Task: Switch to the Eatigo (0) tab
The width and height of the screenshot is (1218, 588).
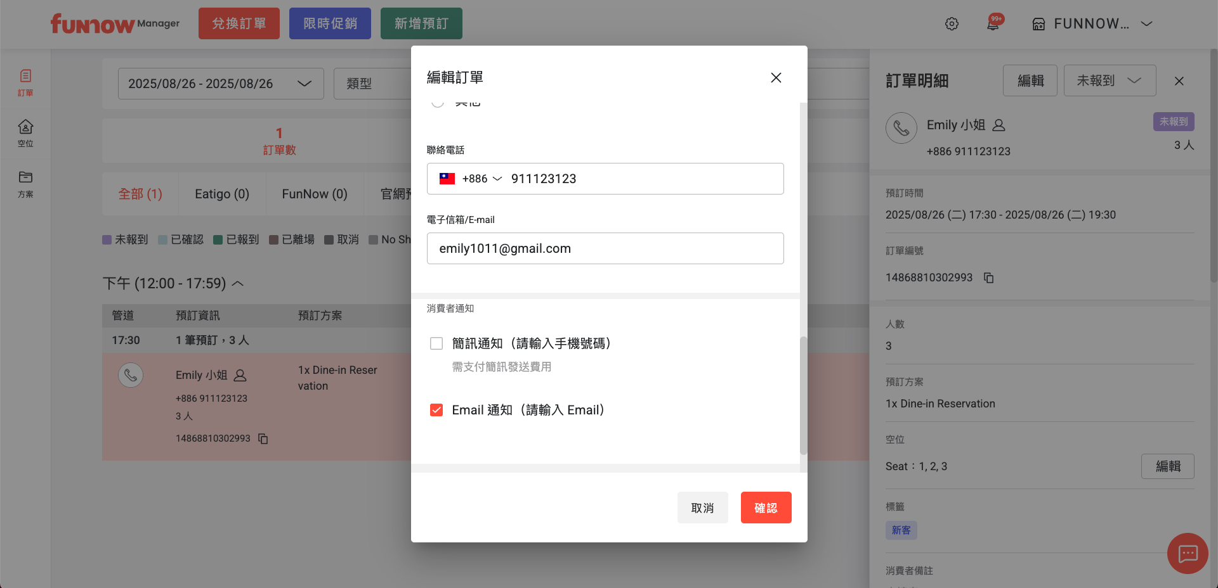Action: [222, 194]
